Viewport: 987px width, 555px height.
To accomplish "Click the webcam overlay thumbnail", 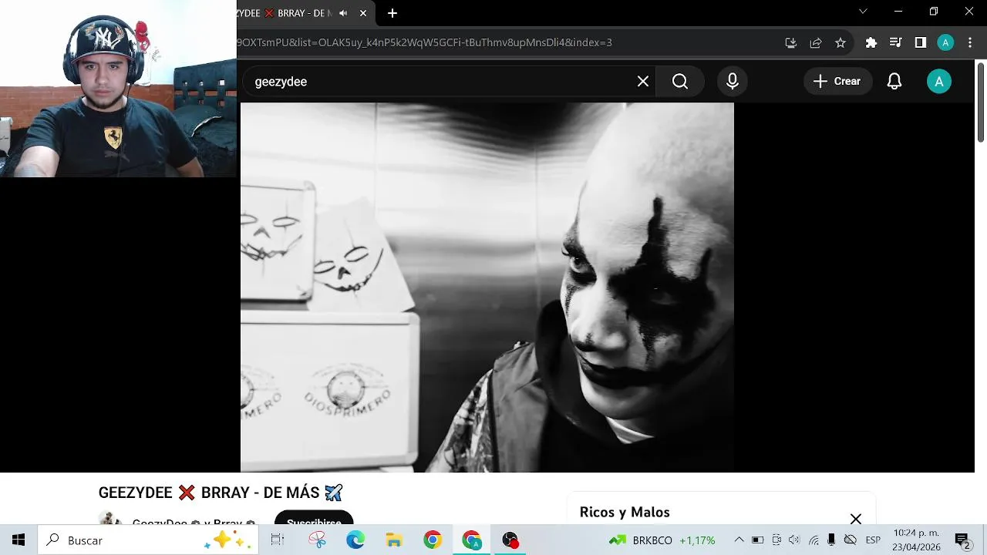I will click(x=118, y=89).
